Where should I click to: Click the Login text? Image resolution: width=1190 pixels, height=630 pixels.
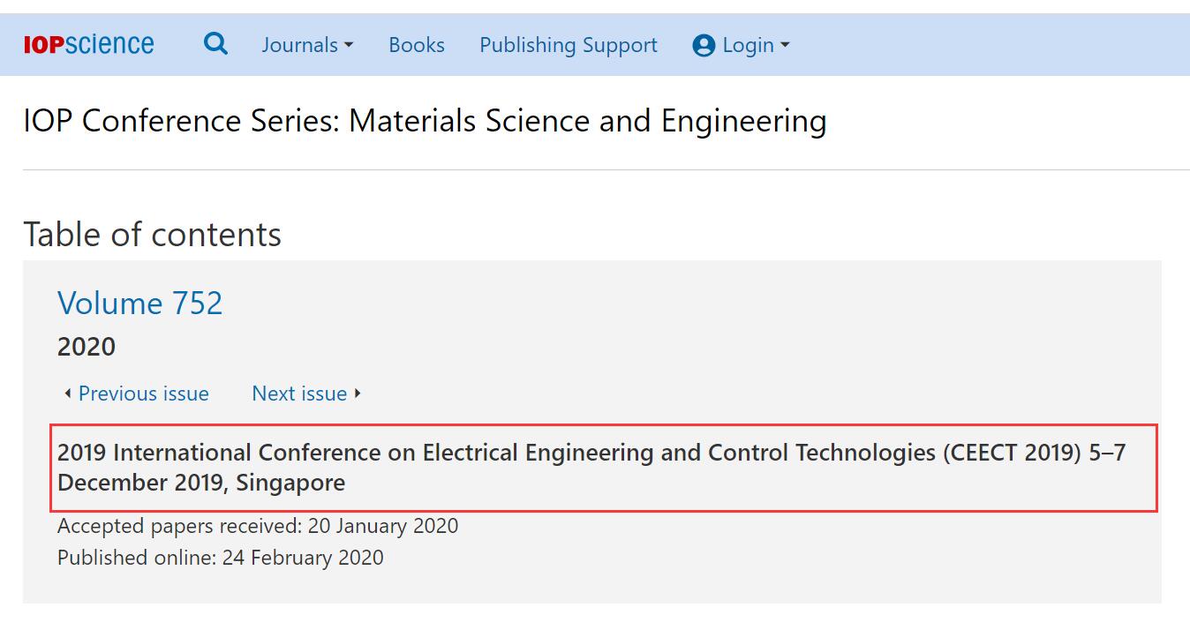tap(748, 45)
